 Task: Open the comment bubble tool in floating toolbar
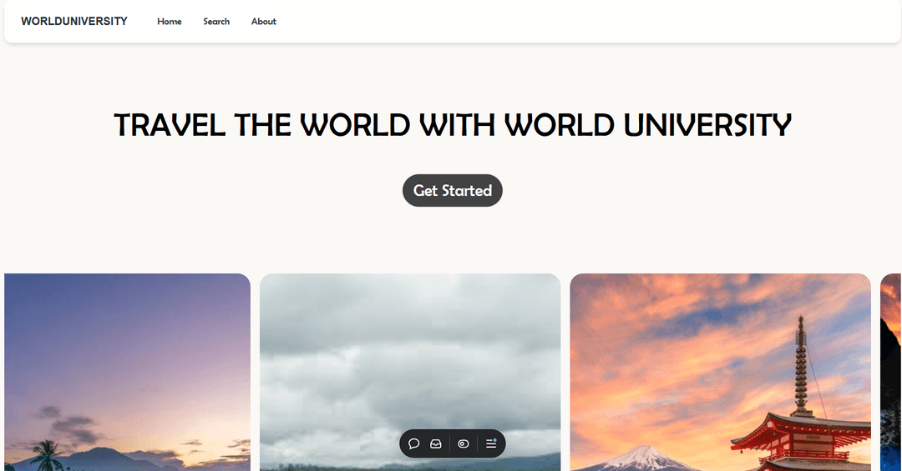pyautogui.click(x=413, y=443)
